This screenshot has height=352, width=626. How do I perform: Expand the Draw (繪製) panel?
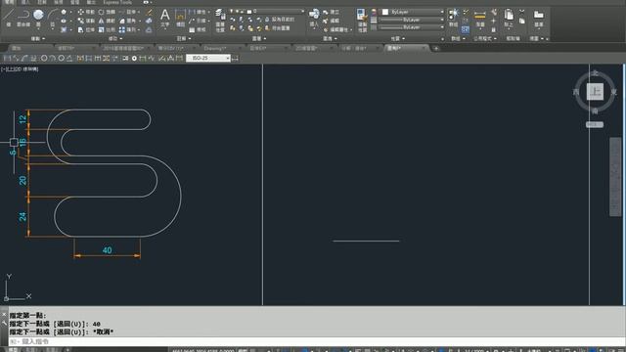(38, 39)
